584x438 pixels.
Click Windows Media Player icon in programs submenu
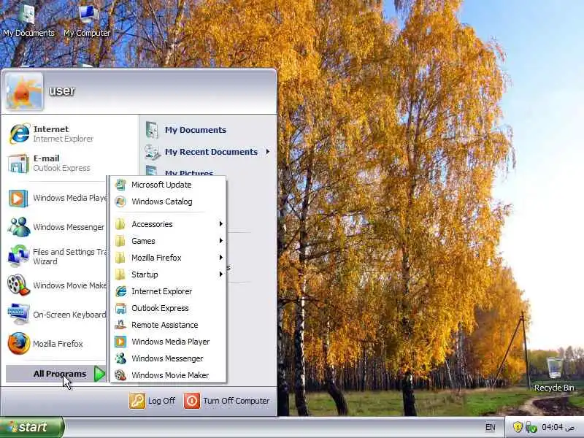(x=120, y=342)
